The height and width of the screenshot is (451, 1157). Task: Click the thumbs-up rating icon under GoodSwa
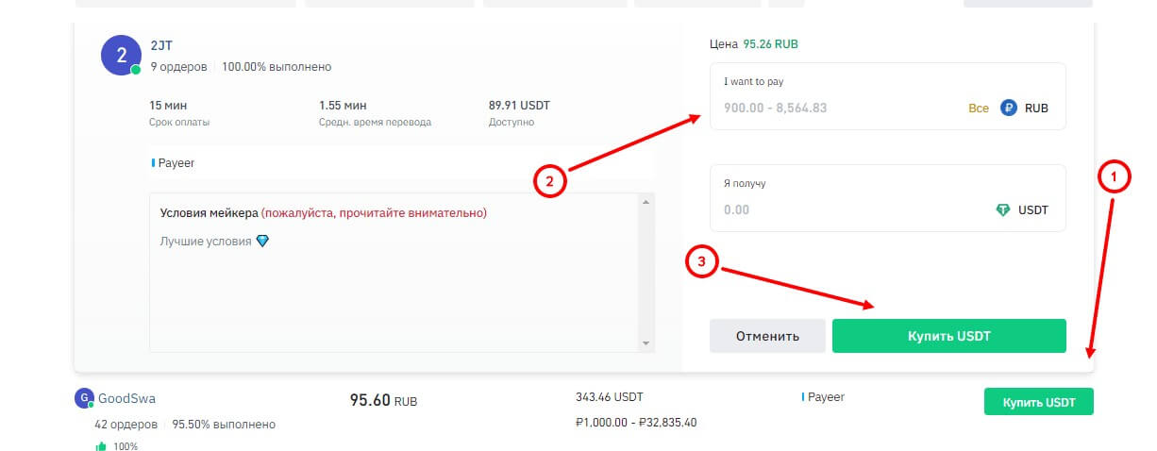[101, 445]
